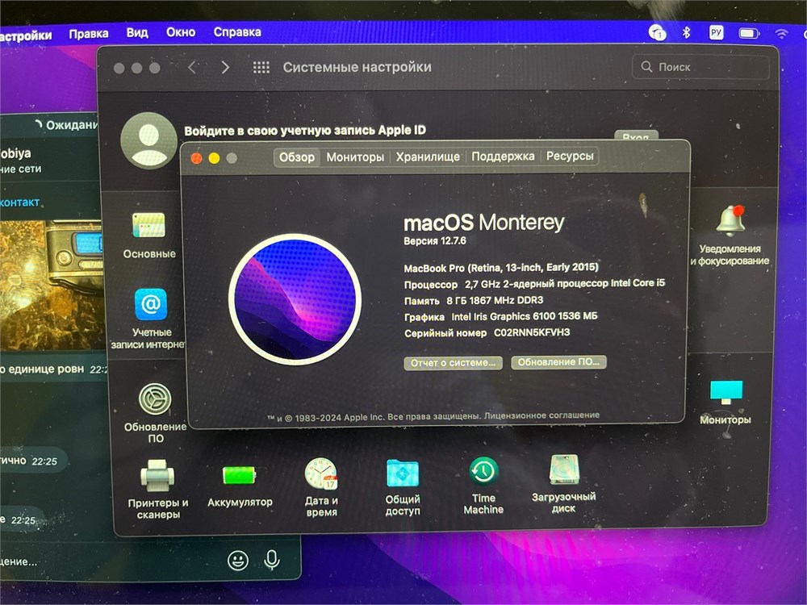Screen dimensions: 807x605
Task: Open the Общий доступ folder pane
Action: pyautogui.click(x=403, y=474)
